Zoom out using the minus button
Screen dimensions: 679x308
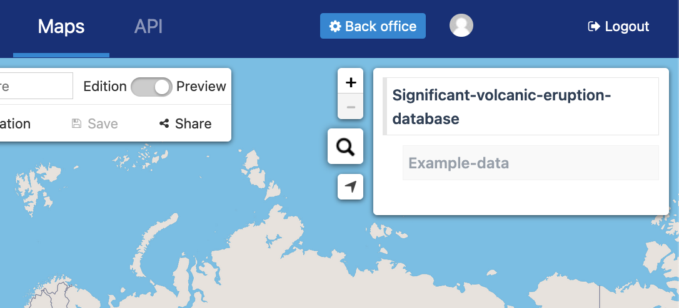tap(351, 107)
